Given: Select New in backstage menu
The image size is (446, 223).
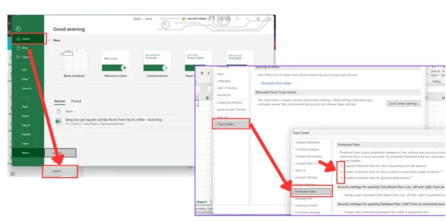Looking at the screenshot, I should pos(28,48).
